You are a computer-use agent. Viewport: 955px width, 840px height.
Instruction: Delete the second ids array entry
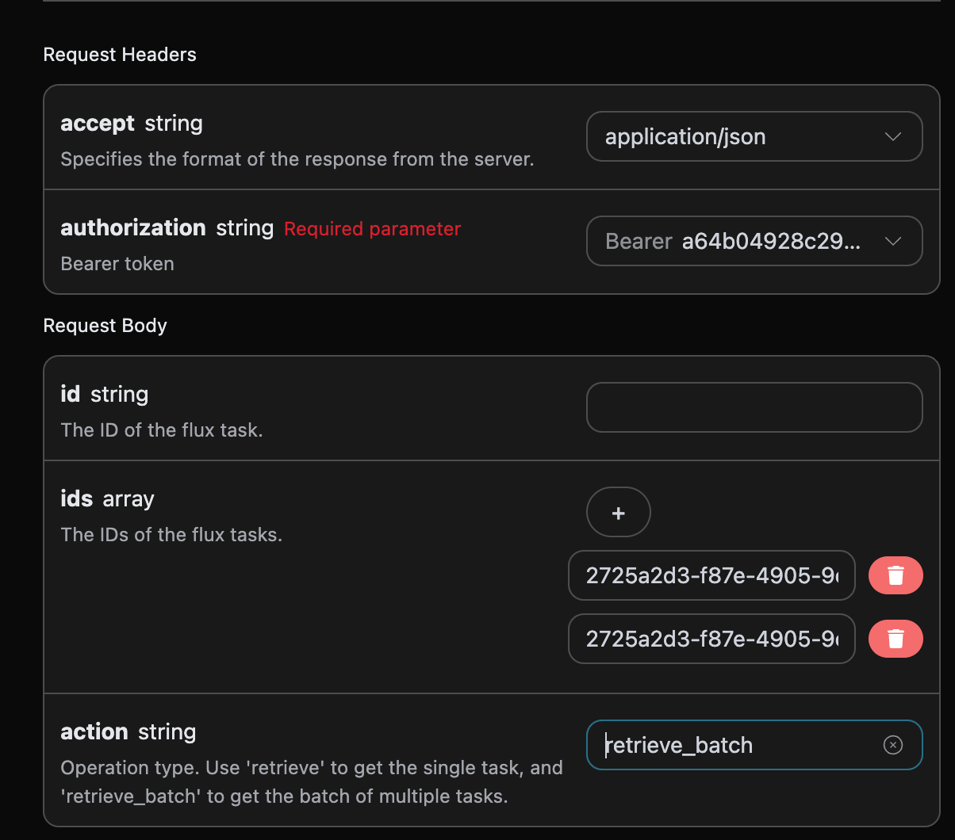[896, 639]
